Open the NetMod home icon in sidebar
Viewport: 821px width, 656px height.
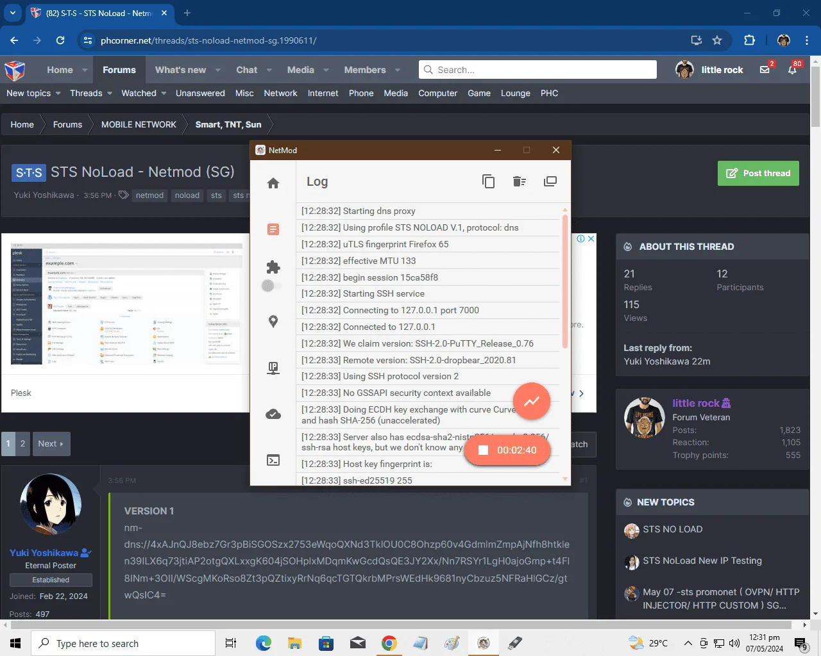point(273,183)
